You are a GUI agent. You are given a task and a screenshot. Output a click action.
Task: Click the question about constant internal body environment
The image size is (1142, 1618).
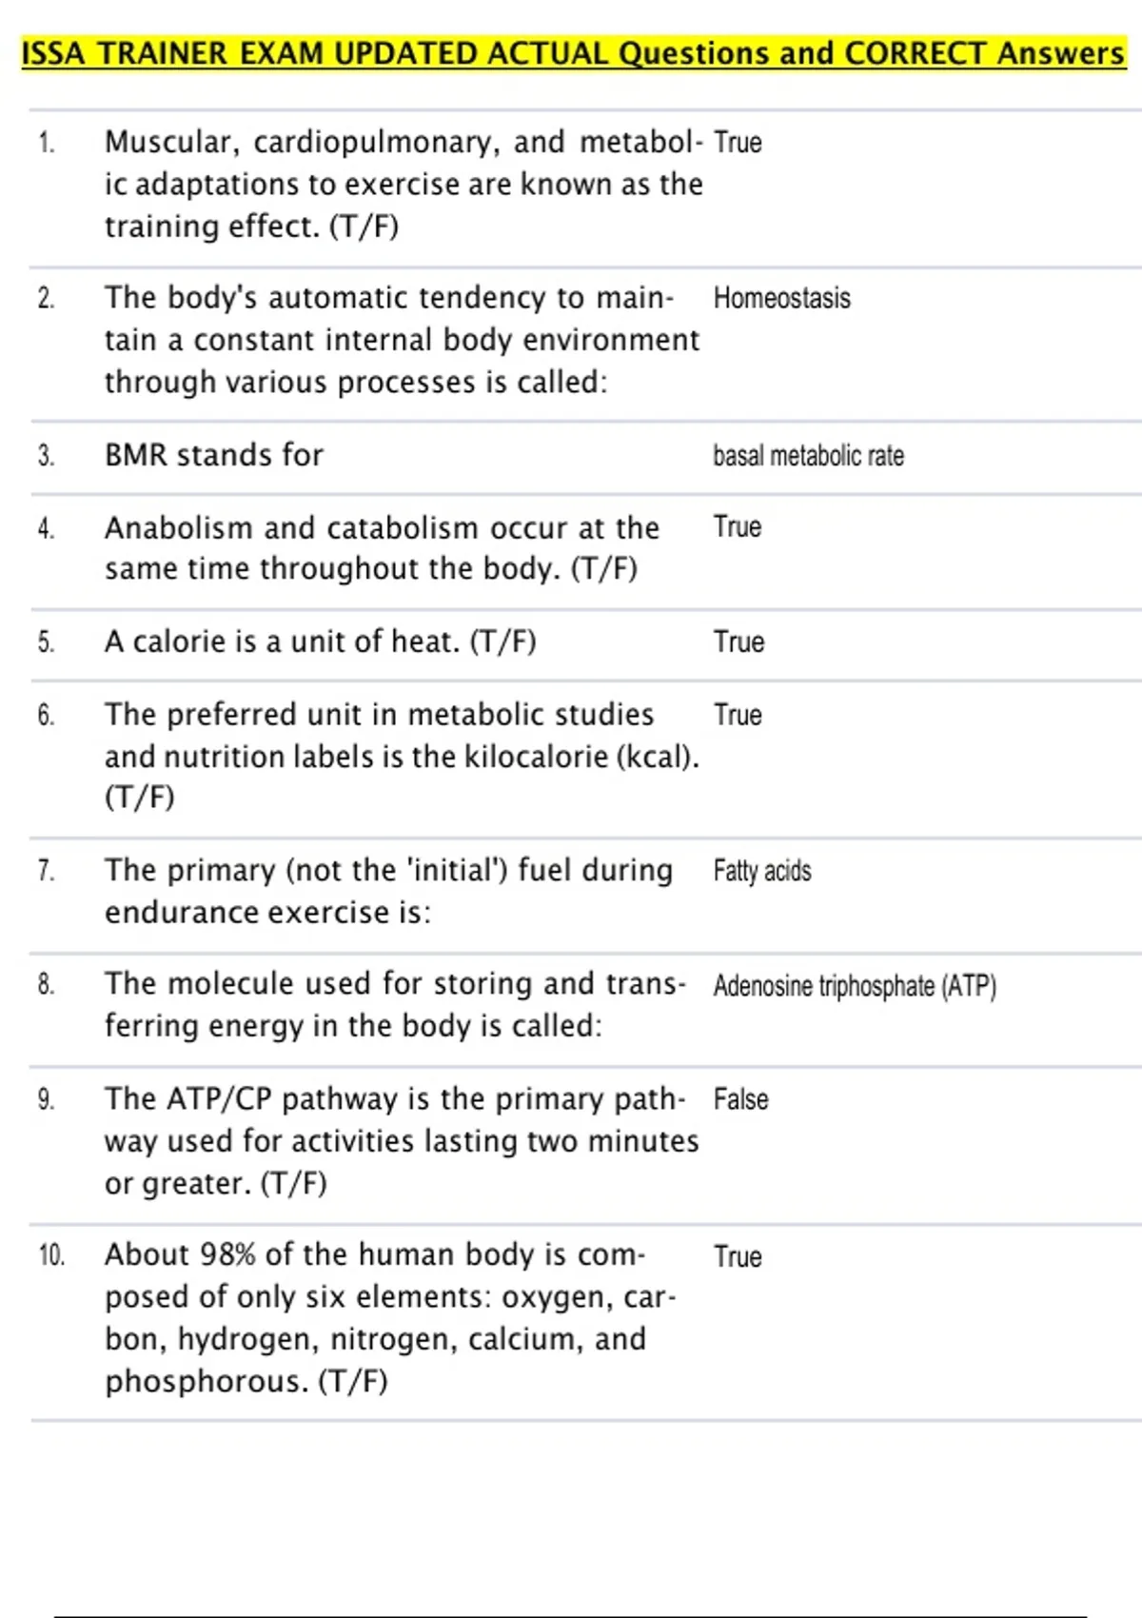pos(402,341)
